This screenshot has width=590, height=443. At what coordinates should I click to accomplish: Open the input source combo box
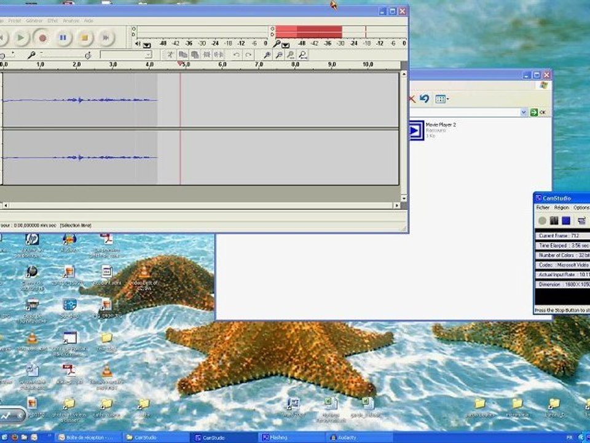[125, 55]
